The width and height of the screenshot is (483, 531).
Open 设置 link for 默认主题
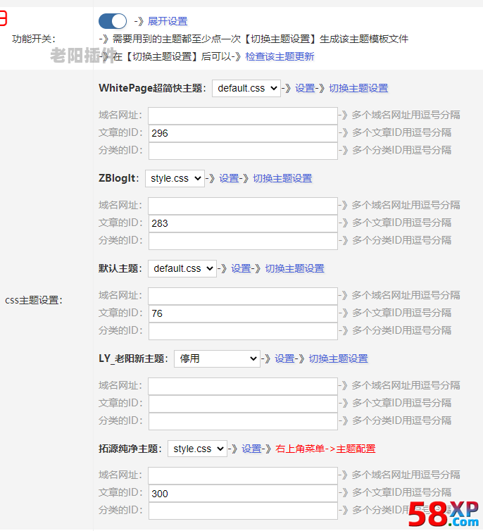pyautogui.click(x=241, y=268)
